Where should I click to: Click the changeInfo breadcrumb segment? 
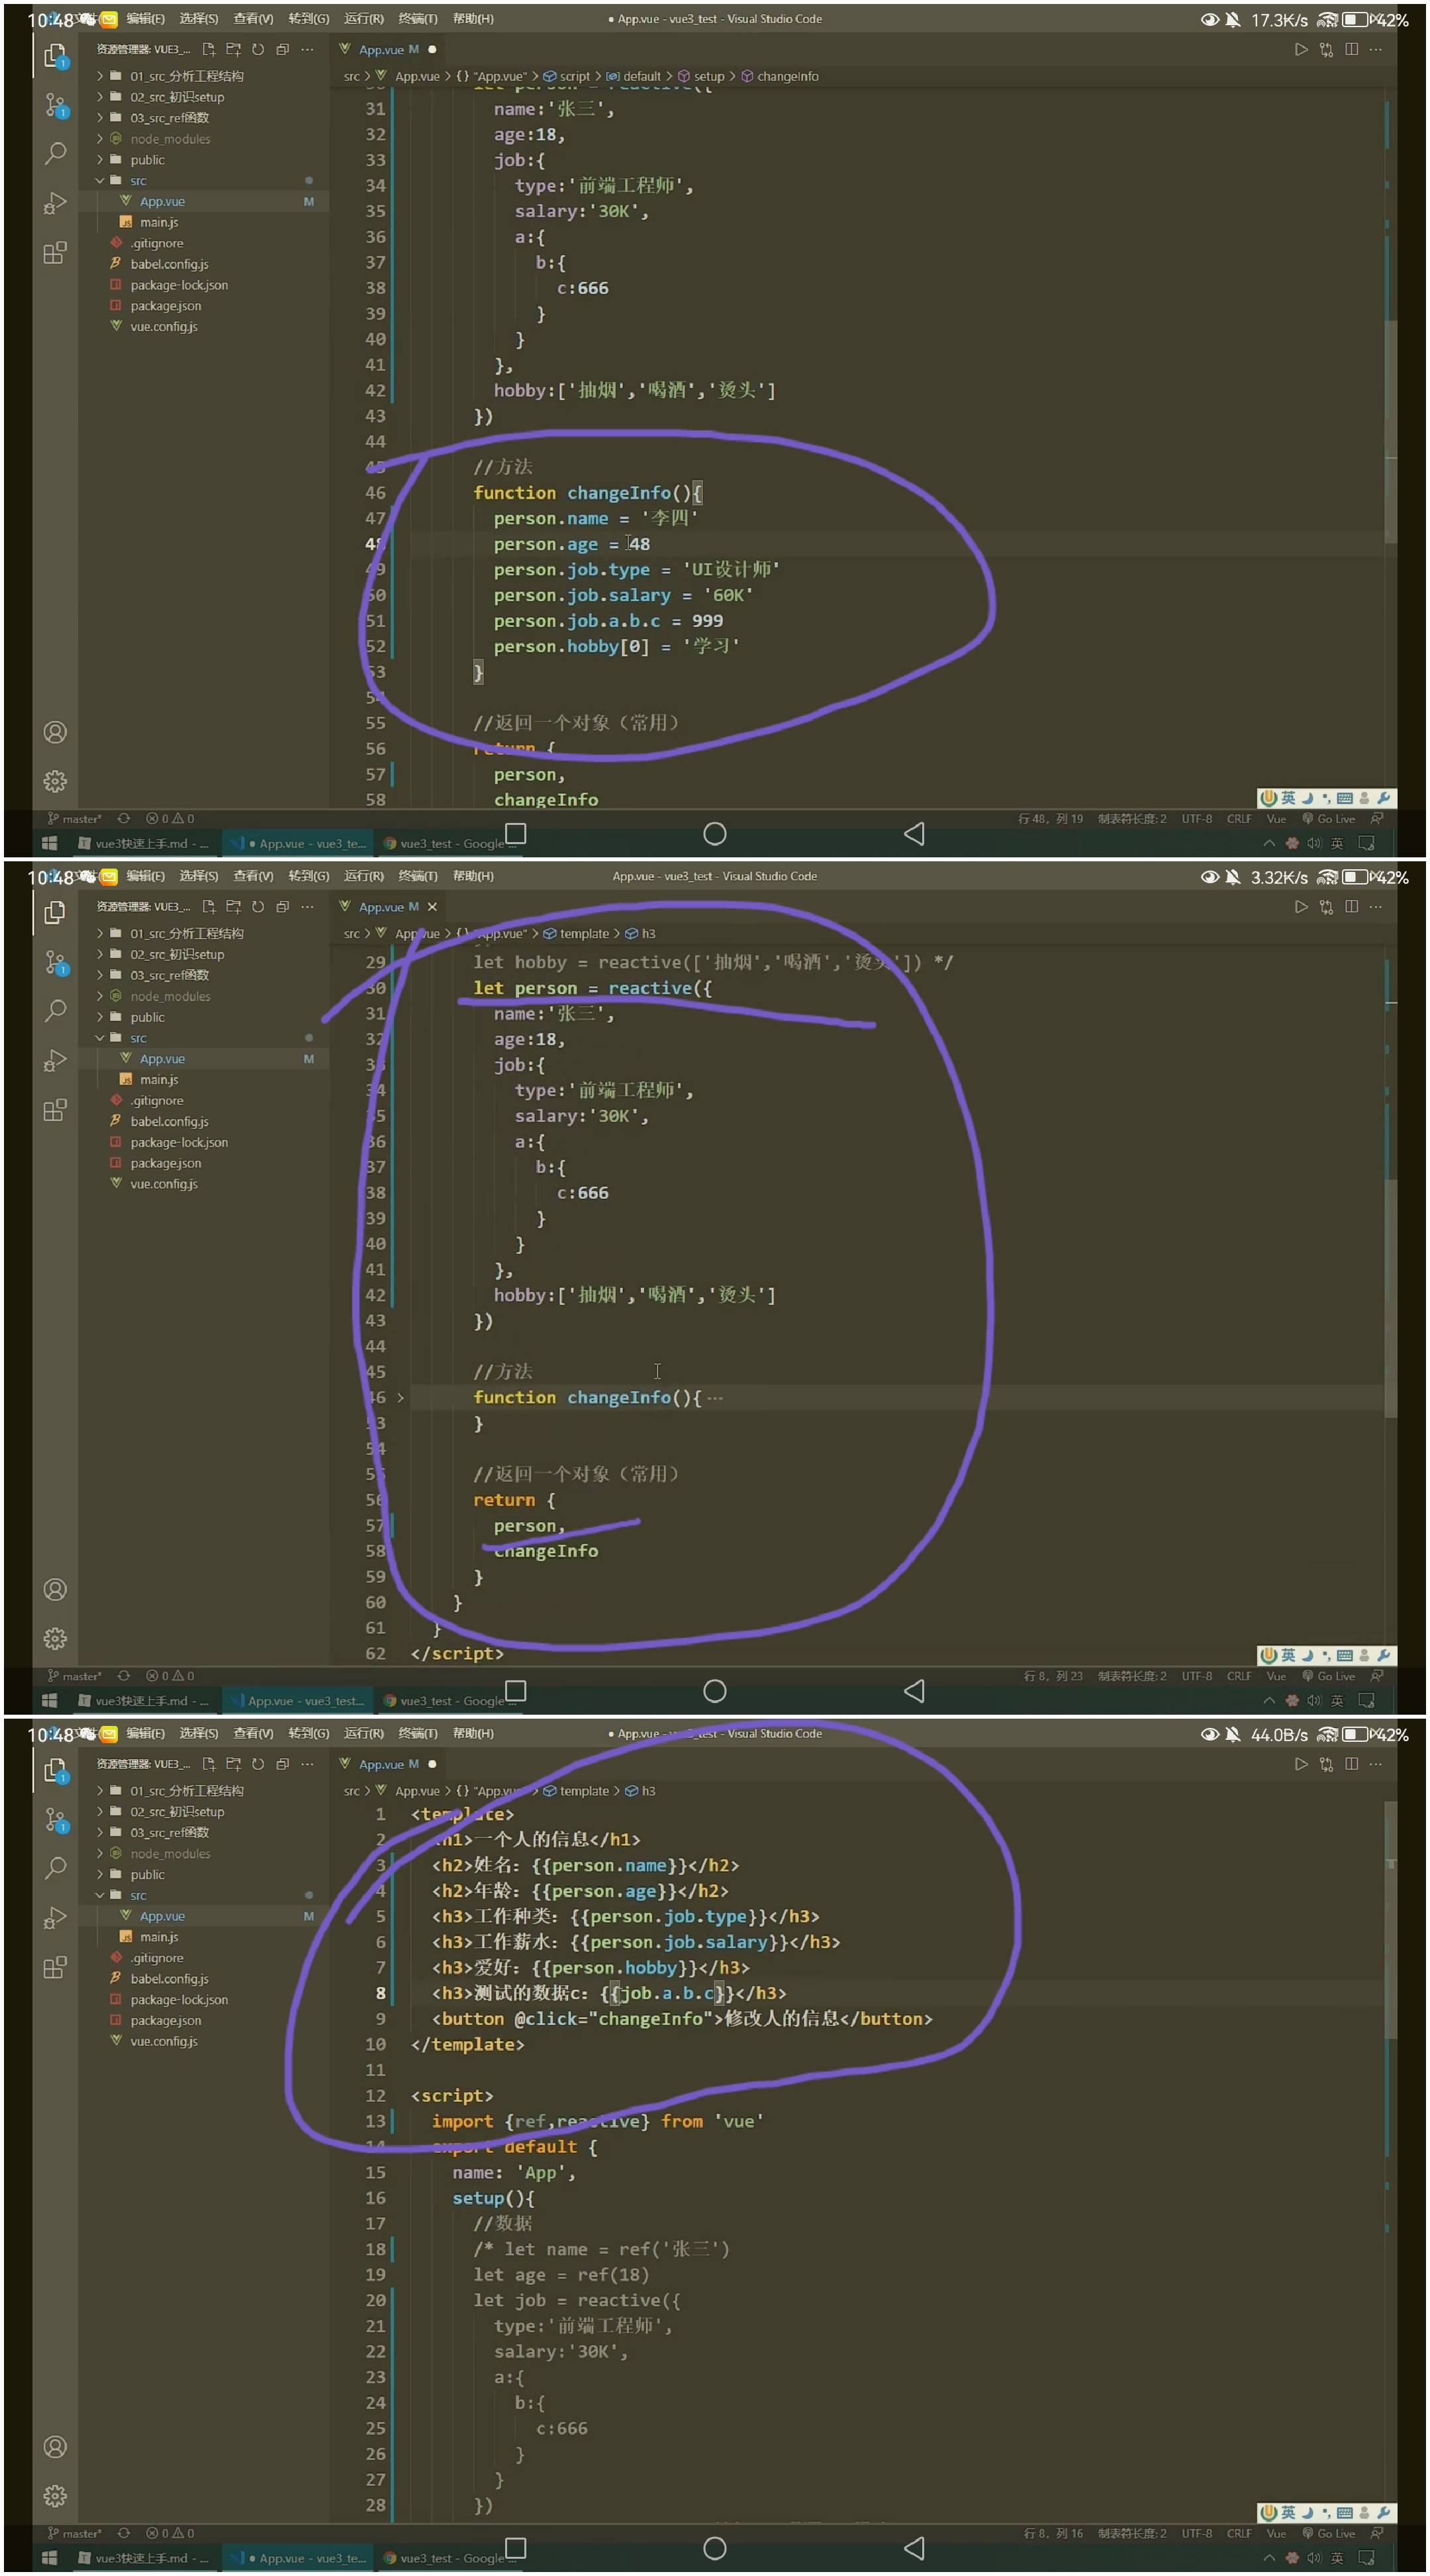tap(787, 76)
